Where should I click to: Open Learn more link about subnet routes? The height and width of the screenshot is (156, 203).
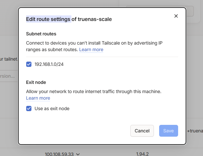pyautogui.click(x=91, y=50)
